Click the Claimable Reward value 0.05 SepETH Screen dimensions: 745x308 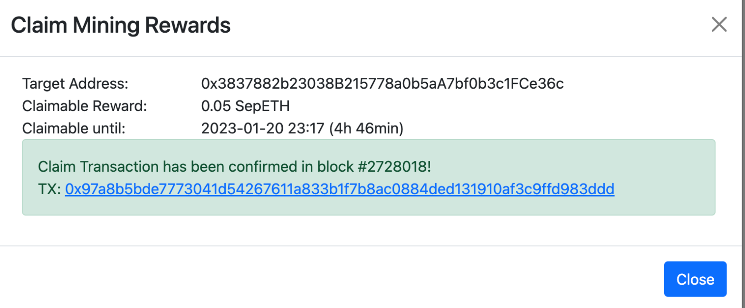pyautogui.click(x=245, y=106)
